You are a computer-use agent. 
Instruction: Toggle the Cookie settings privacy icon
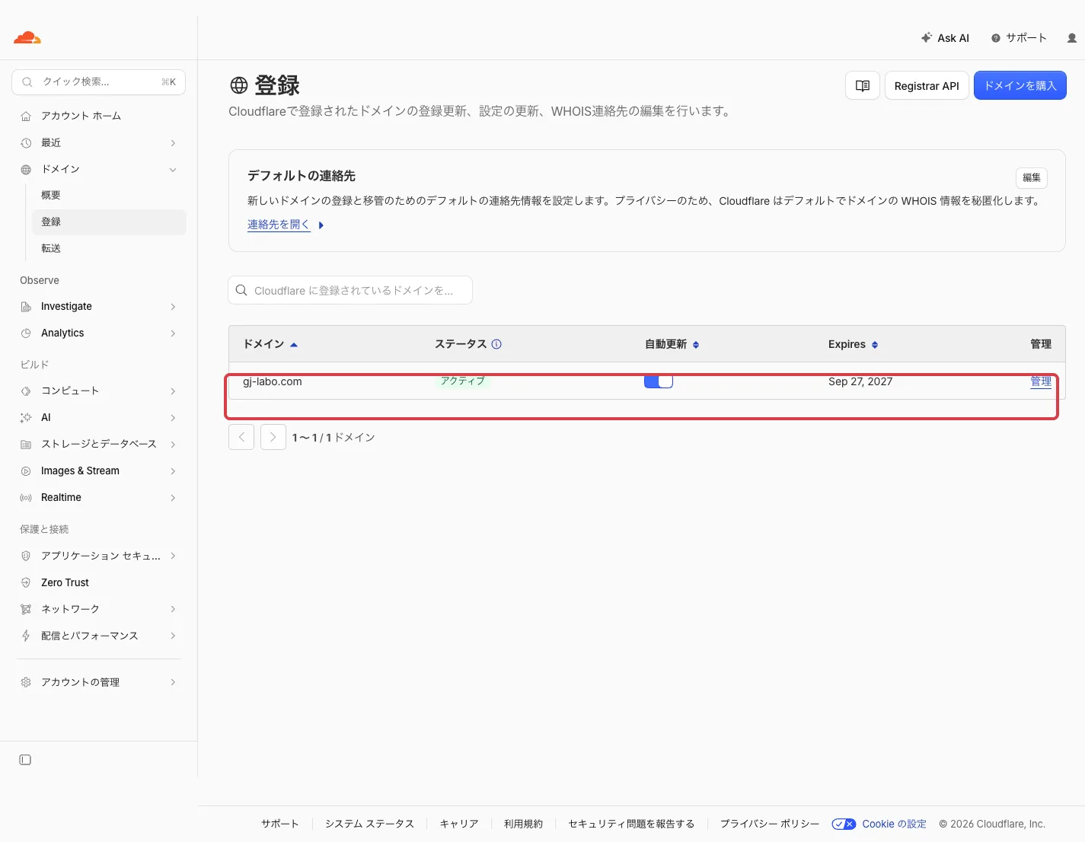(844, 824)
